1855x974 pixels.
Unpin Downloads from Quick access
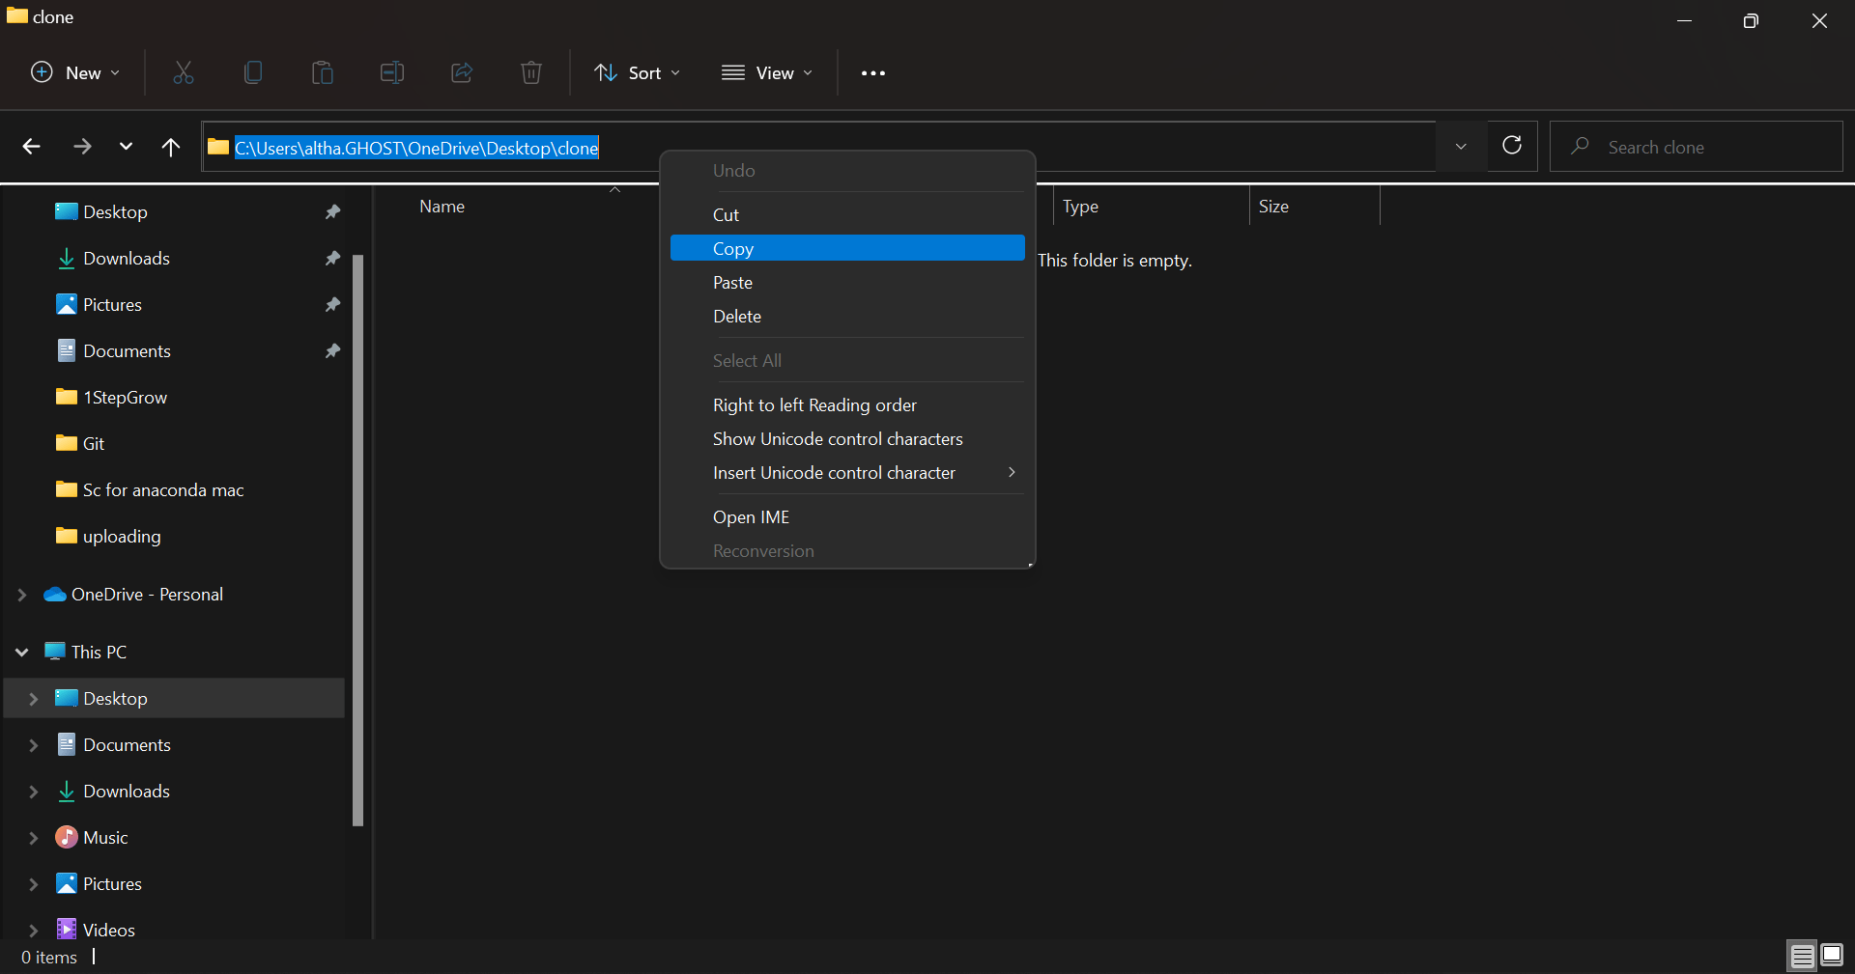[x=332, y=258]
